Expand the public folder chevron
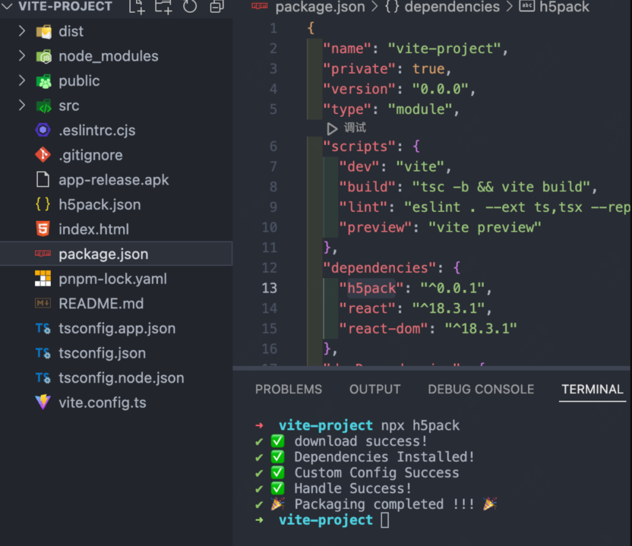Screen dimensions: 632x546 click(x=22, y=81)
